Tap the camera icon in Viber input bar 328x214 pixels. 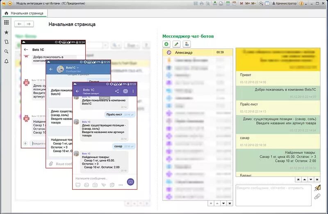[x=95, y=185]
